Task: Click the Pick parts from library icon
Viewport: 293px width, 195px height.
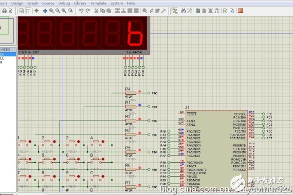Action: coord(145,11)
